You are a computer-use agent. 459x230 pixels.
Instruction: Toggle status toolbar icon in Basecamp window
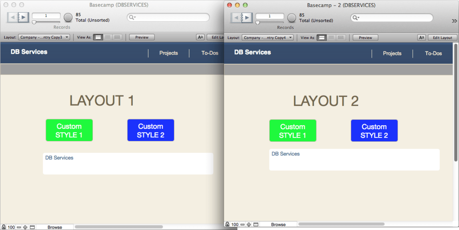32,227
